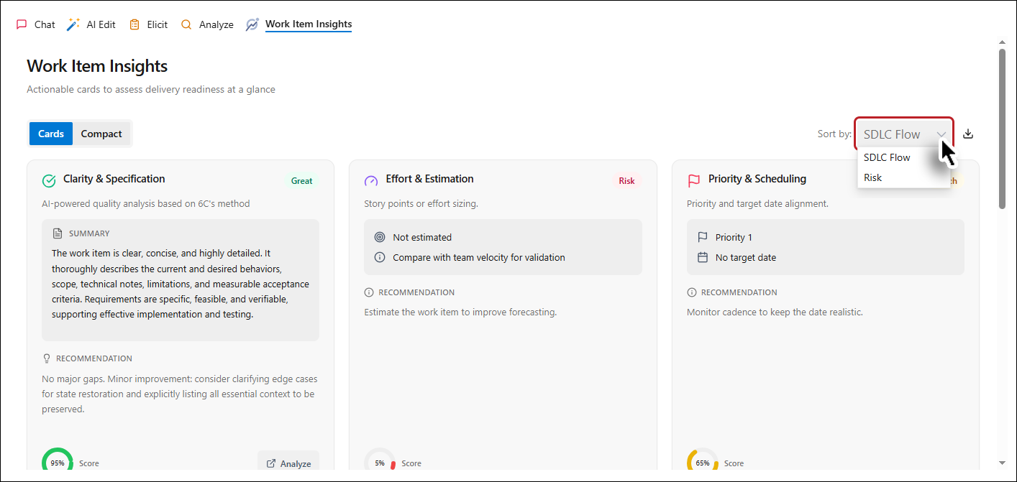This screenshot has width=1017, height=482.
Task: Click the "Work Item Insights" page heading
Action: pos(97,66)
